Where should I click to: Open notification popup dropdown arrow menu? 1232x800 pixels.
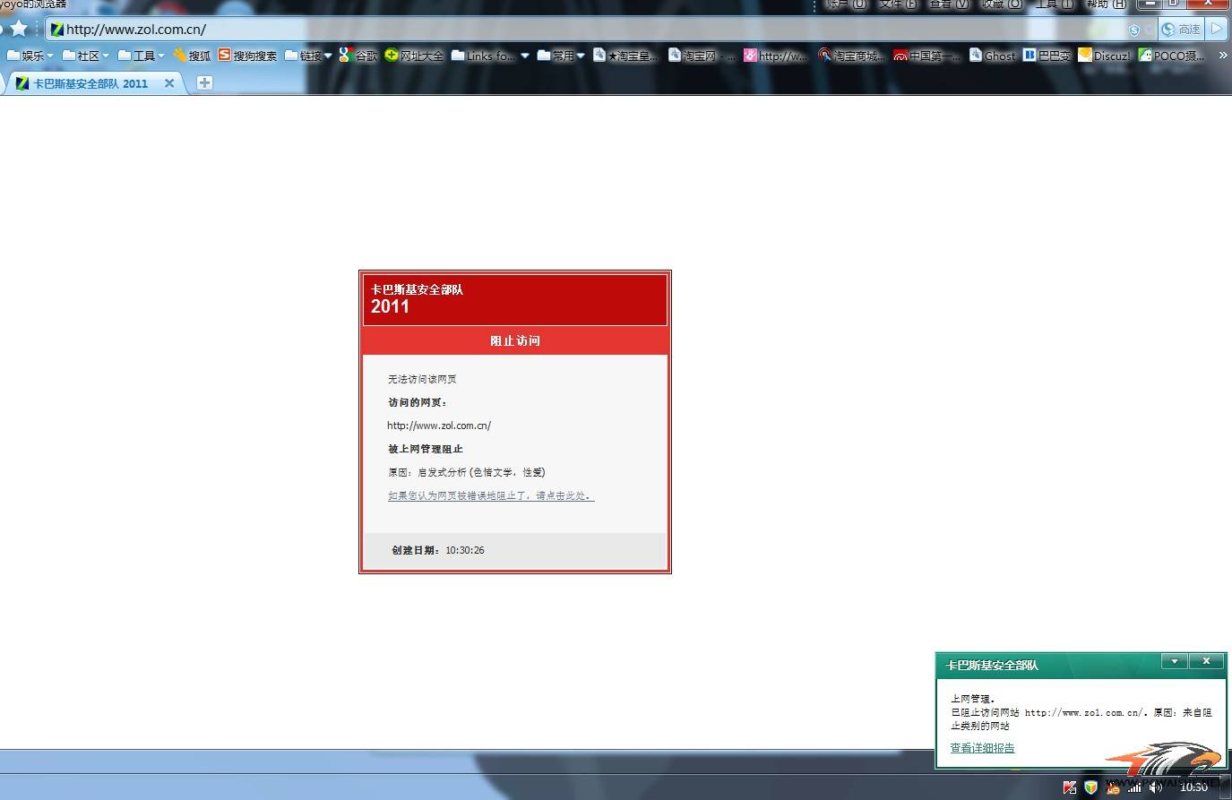(x=1174, y=661)
